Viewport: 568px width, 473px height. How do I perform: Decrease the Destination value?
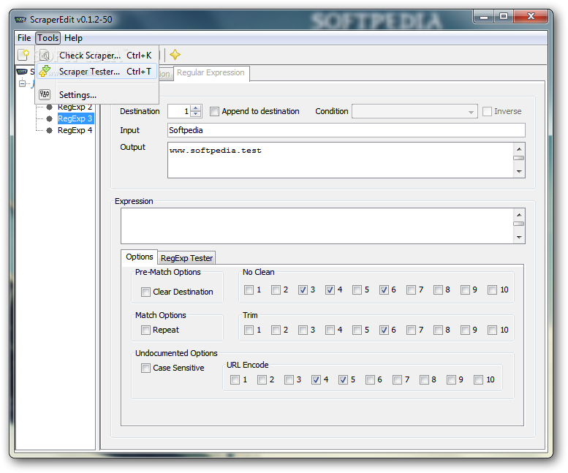pos(196,114)
